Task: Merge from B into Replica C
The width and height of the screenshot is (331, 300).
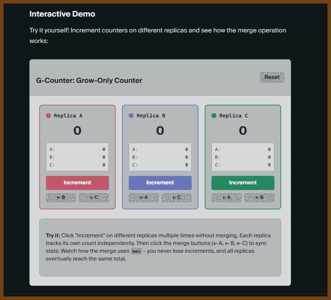Action: 259,197
